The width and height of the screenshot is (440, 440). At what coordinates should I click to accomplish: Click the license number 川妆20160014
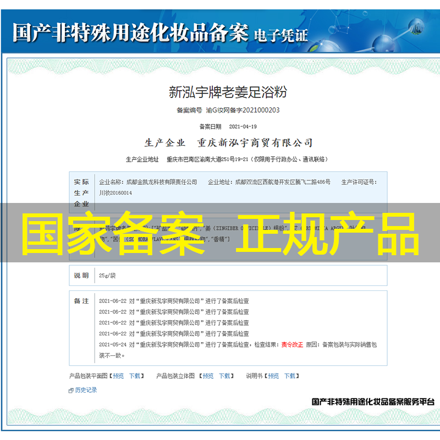click(x=116, y=193)
